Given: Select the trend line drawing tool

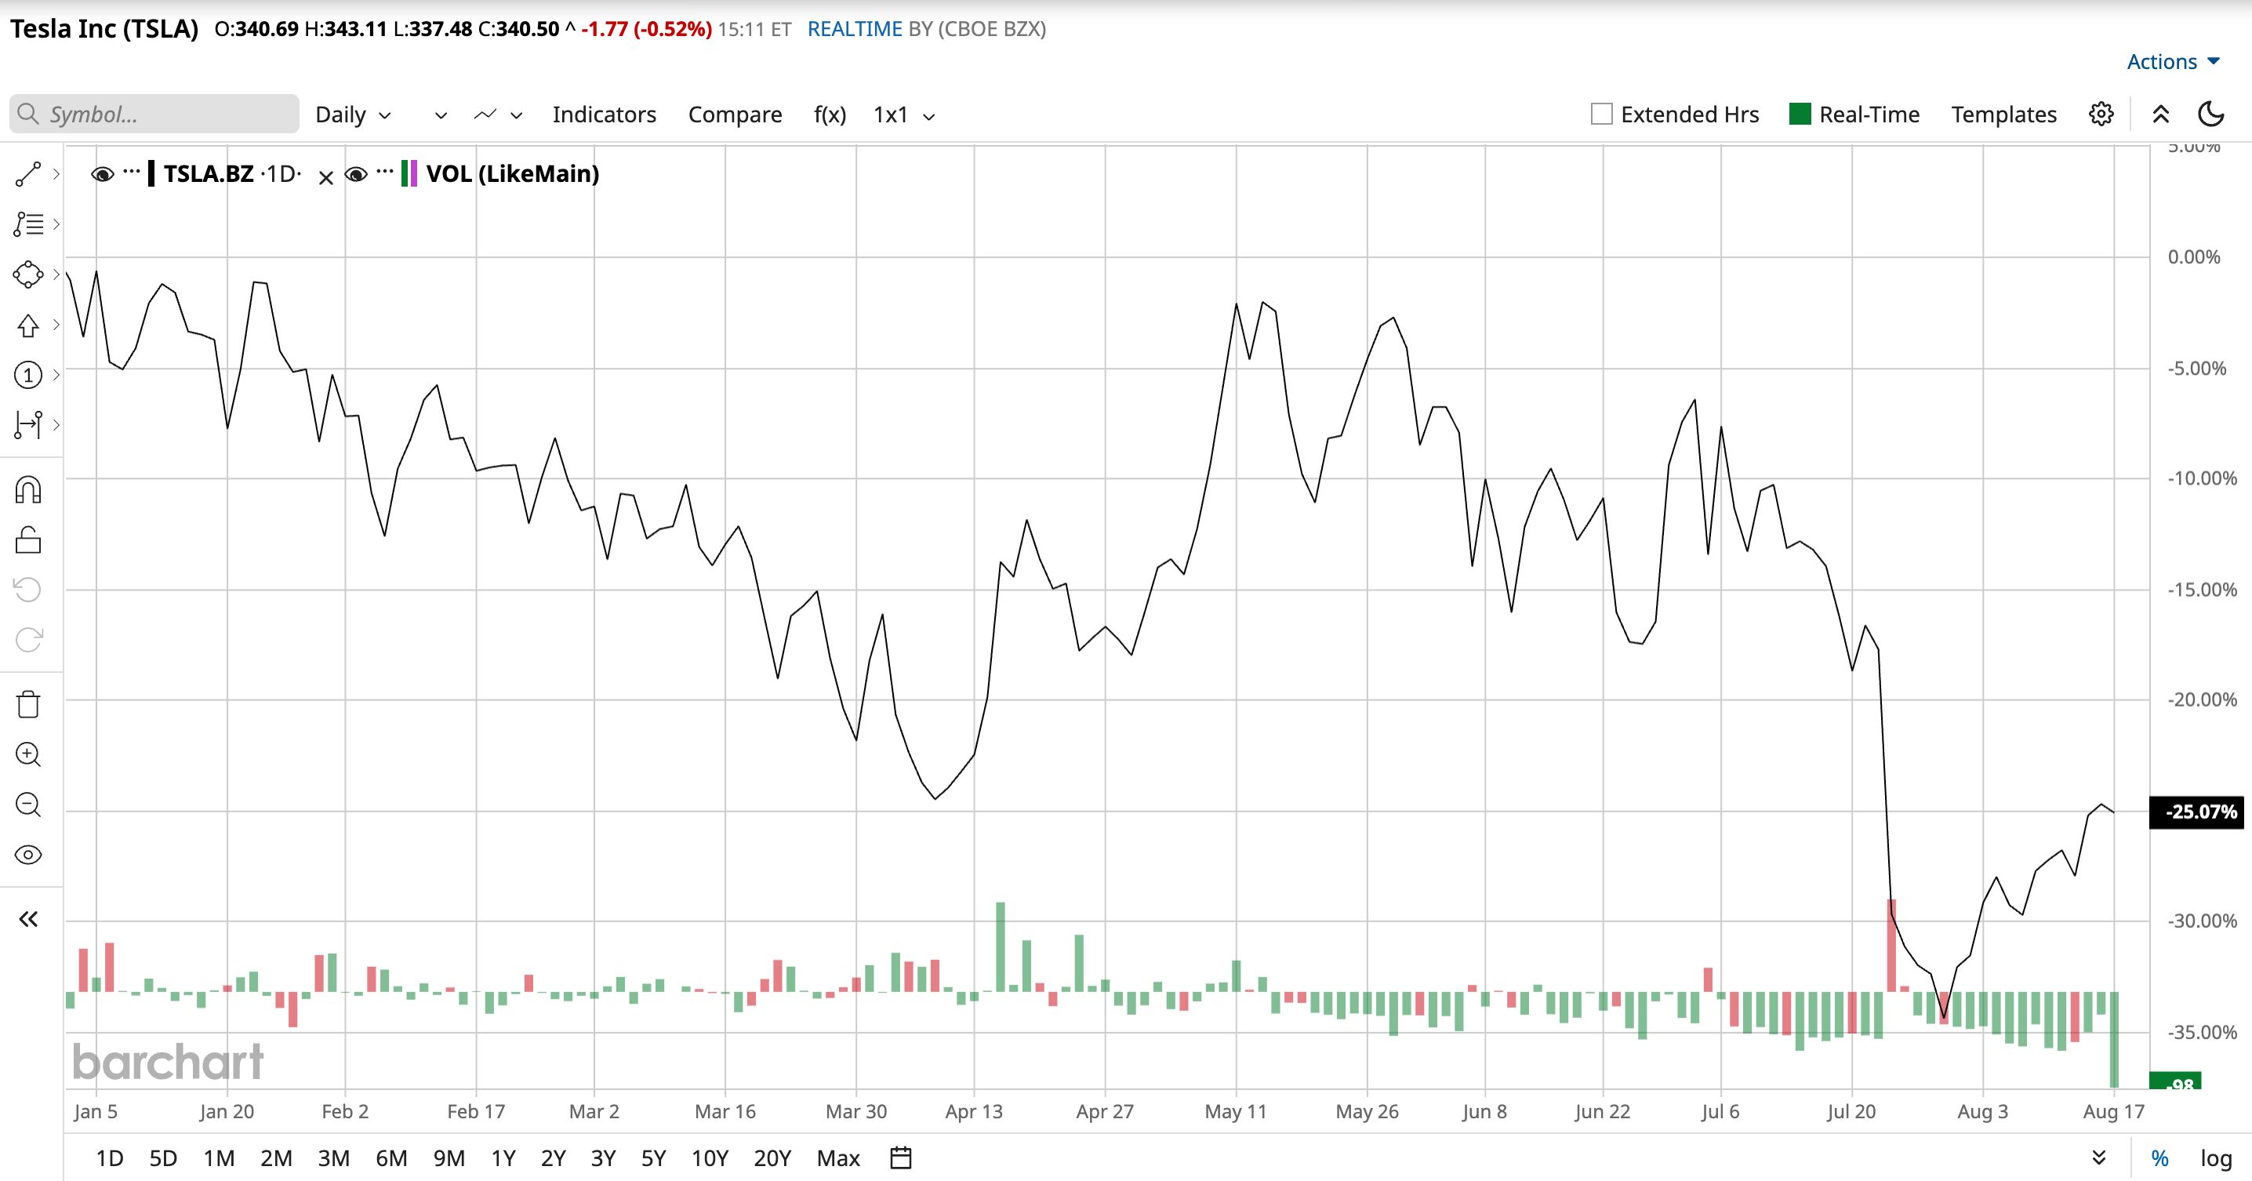Looking at the screenshot, I should coord(28,174).
